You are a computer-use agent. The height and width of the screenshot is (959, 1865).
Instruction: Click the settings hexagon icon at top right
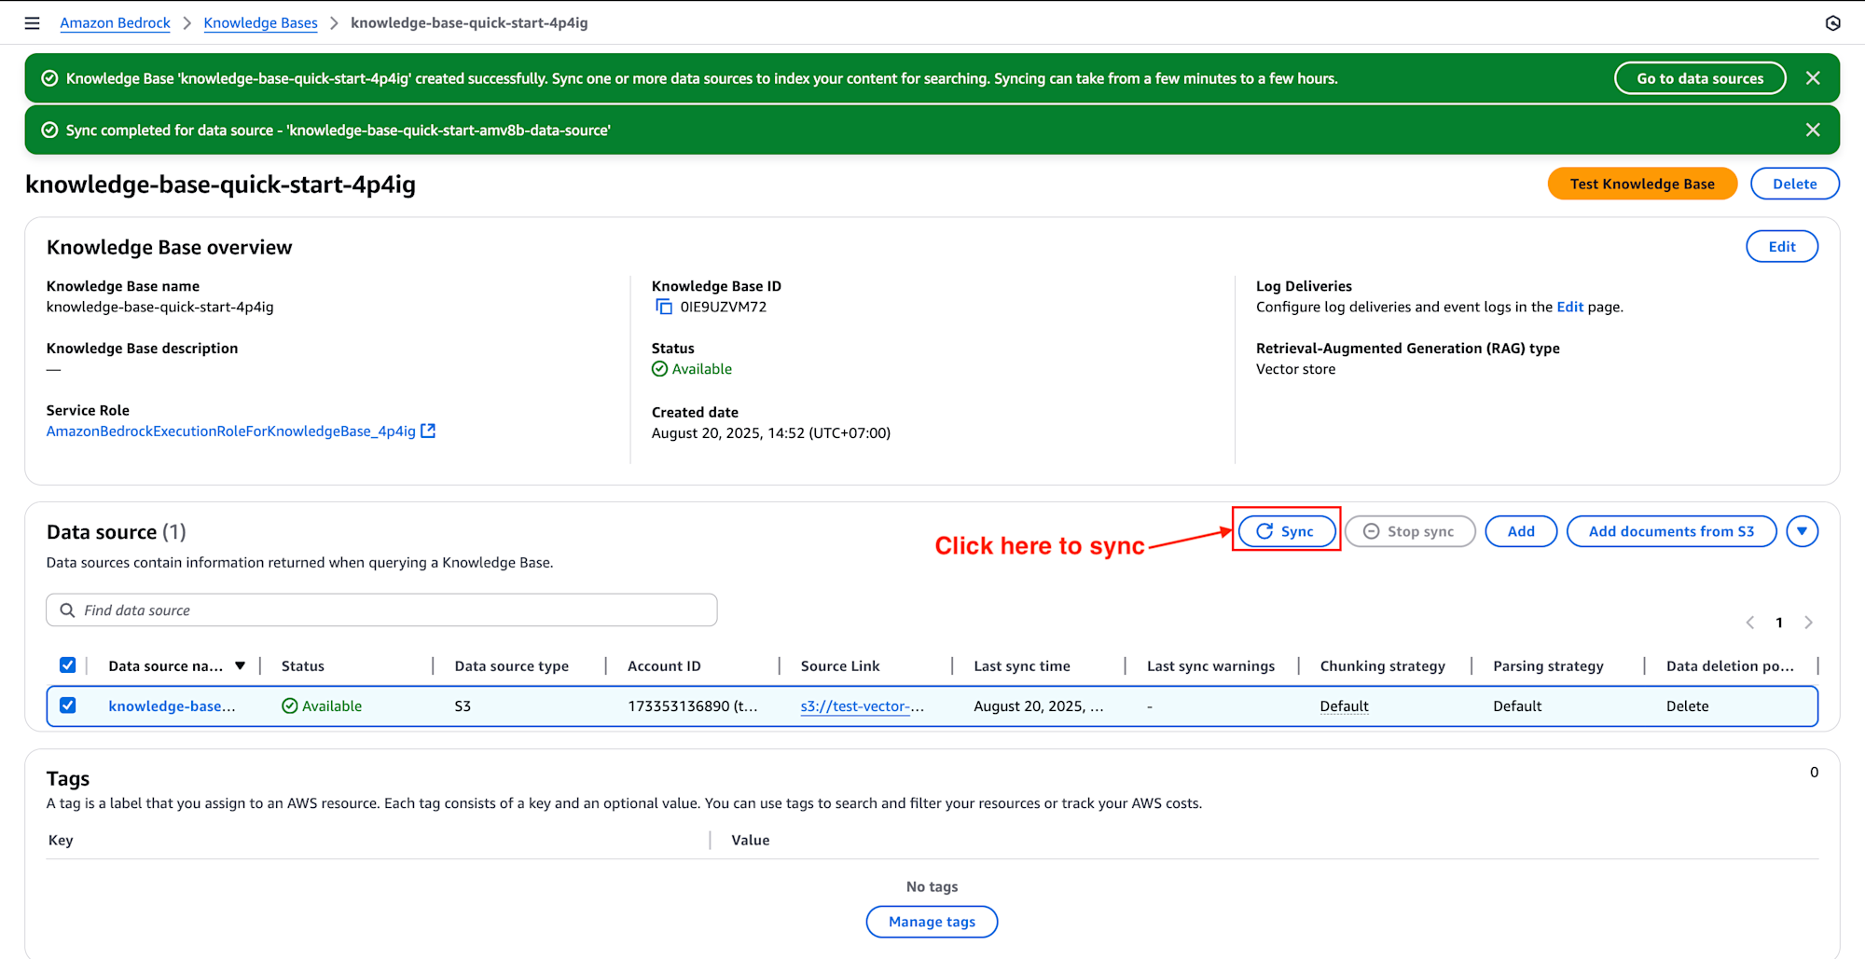point(1832,23)
